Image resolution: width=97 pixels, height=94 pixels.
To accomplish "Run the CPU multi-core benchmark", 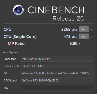I will (84, 29).
